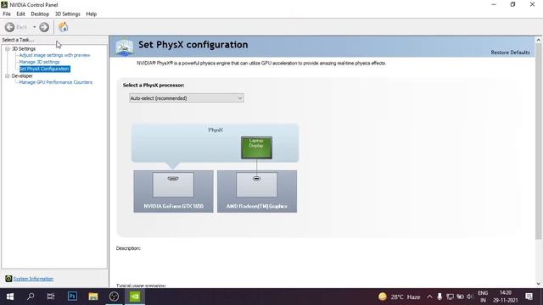This screenshot has height=305, width=543.
Task: Click the Back navigation arrow button
Action: [9, 27]
